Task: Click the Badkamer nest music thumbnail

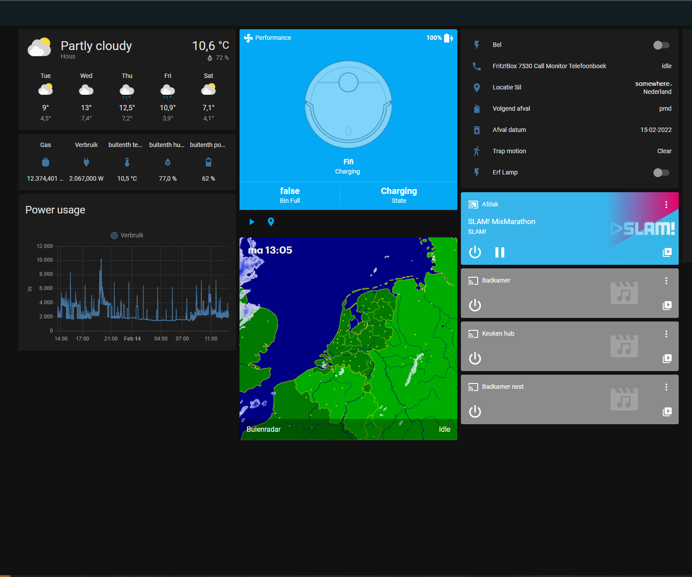Action: pyautogui.click(x=624, y=399)
